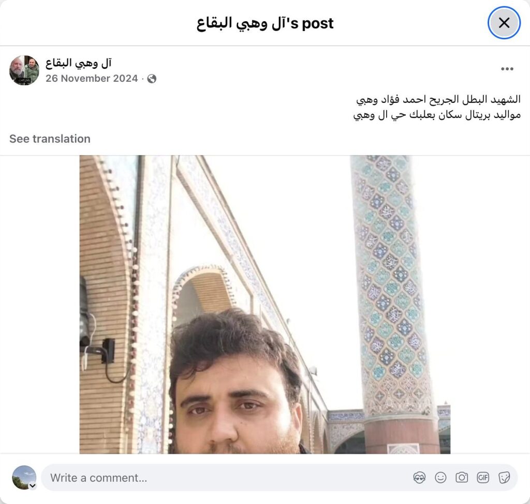Close the post dialog with the X button
530x504 pixels.
(504, 23)
